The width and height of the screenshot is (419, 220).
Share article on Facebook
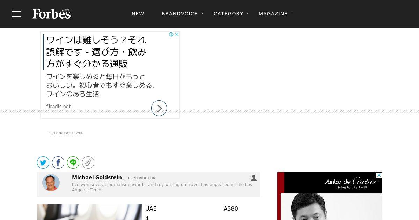(x=58, y=163)
